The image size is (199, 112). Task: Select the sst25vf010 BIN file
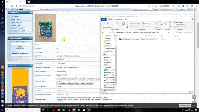[132, 39]
